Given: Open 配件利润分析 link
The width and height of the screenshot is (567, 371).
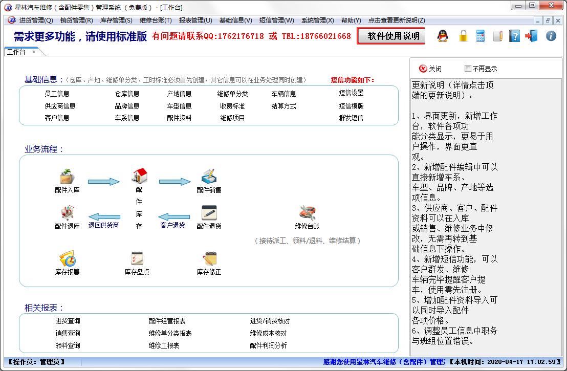Looking at the screenshot, I should click(268, 346).
